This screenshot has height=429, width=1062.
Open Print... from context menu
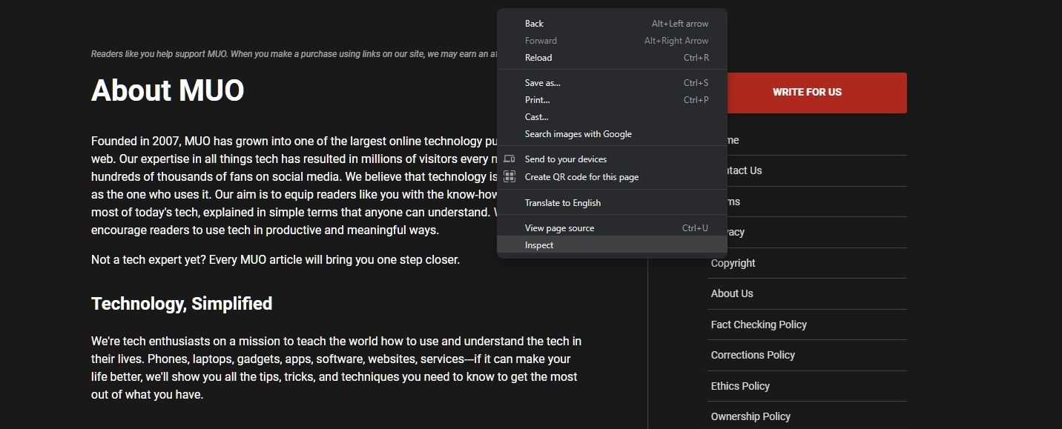pyautogui.click(x=538, y=100)
